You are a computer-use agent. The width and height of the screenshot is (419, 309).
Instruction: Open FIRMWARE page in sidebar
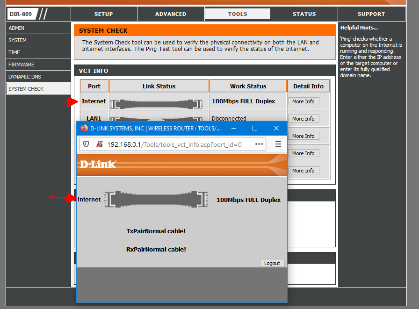(38, 65)
